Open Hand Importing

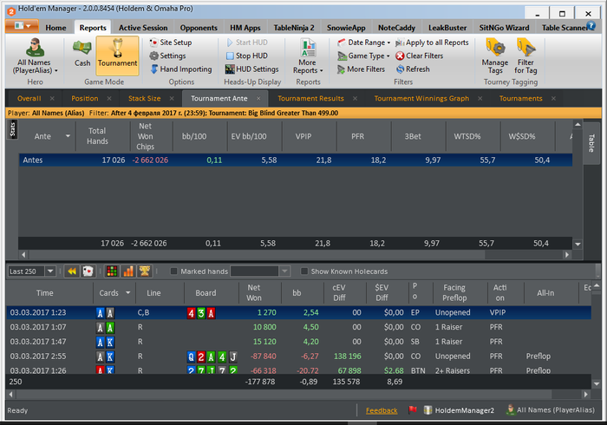(180, 69)
